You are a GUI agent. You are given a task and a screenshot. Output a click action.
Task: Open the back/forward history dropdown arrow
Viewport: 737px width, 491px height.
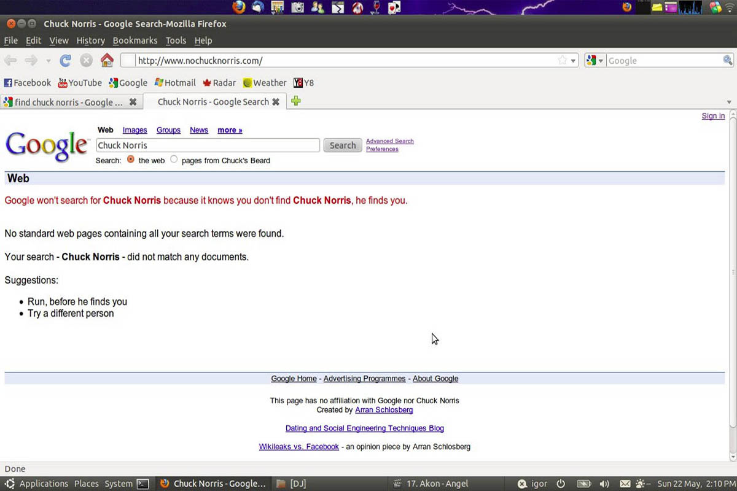pyautogui.click(x=48, y=61)
